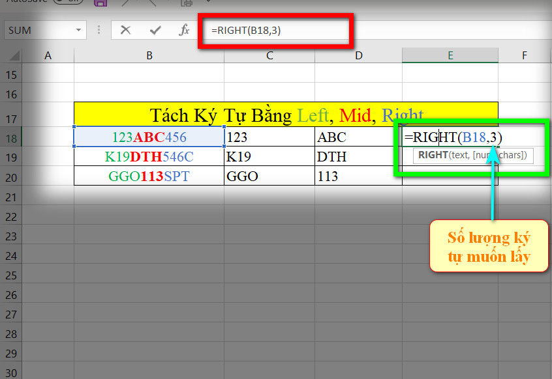Click the Select All corner triangle
This screenshot has width=552, height=379.
[x=14, y=56]
